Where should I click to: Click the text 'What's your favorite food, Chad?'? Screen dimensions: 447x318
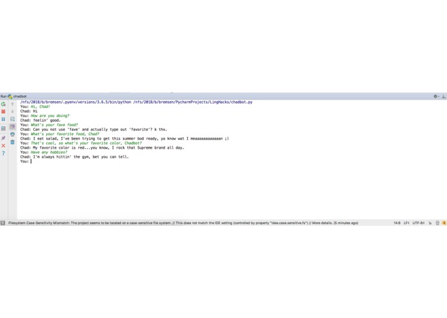pyautogui.click(x=65, y=134)
